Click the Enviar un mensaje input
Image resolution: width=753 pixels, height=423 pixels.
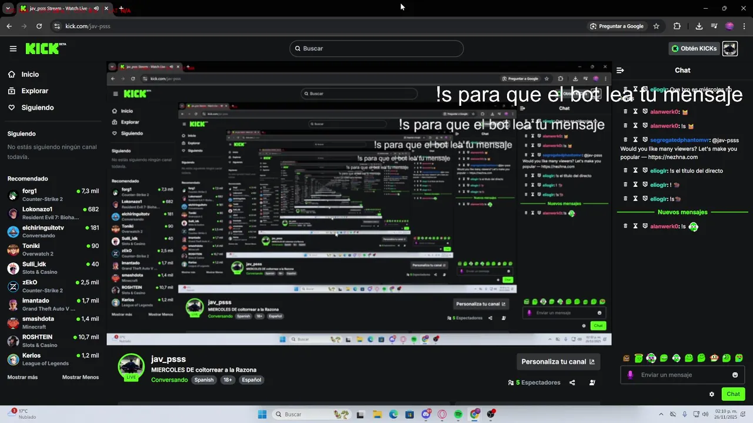(x=682, y=375)
